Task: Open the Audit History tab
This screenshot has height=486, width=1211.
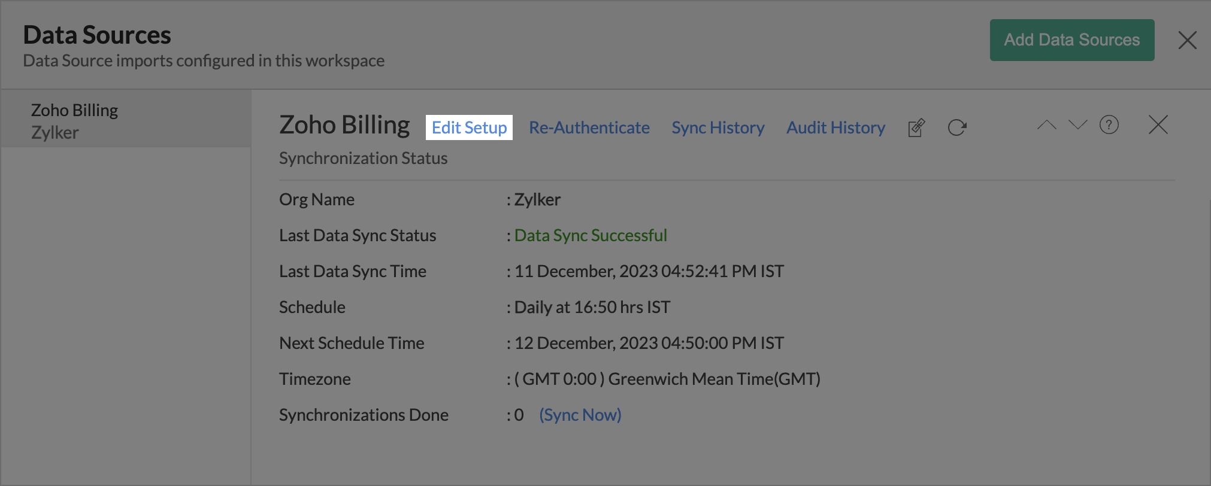Action: (835, 127)
